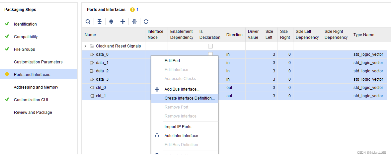Click the Collapse All toolbar icon
Viewport: 391px width, 157px height.
coord(100,22)
